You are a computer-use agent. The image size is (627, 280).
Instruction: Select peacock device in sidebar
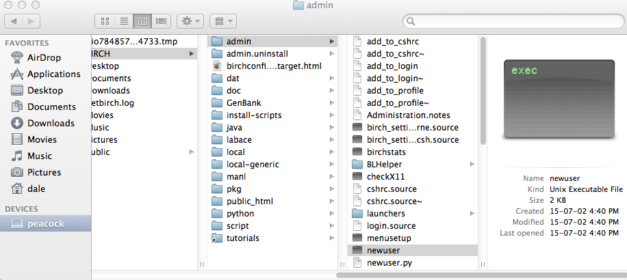pos(45,223)
